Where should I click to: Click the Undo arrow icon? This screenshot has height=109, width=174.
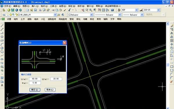70,10
